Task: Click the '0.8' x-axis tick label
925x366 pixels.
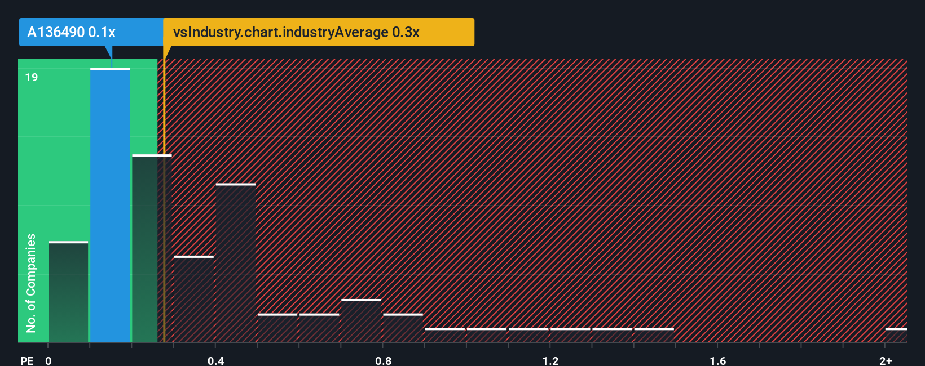Action: pos(384,361)
